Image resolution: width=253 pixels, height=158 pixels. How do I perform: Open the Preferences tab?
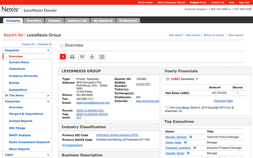click(128, 21)
